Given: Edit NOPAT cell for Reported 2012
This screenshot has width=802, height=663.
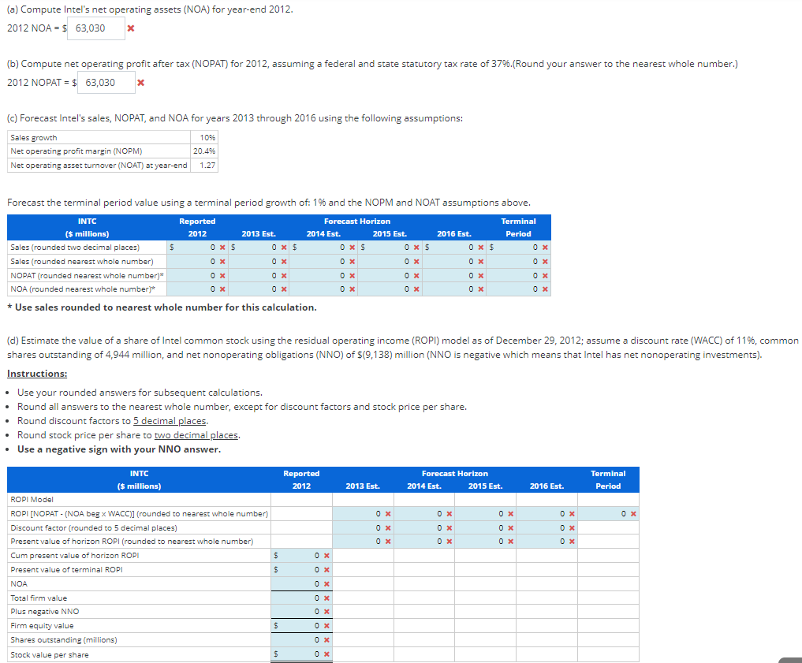Looking at the screenshot, I should (x=197, y=275).
